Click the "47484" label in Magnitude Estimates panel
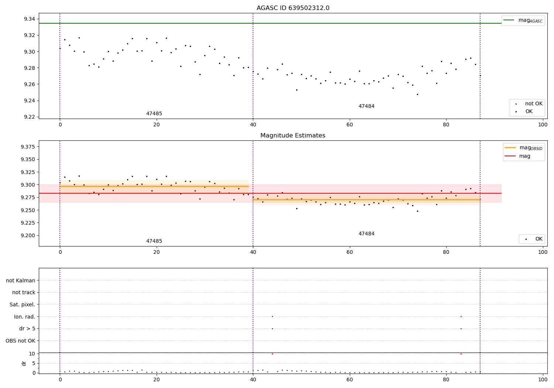The width and height of the screenshot is (554, 388). click(366, 234)
